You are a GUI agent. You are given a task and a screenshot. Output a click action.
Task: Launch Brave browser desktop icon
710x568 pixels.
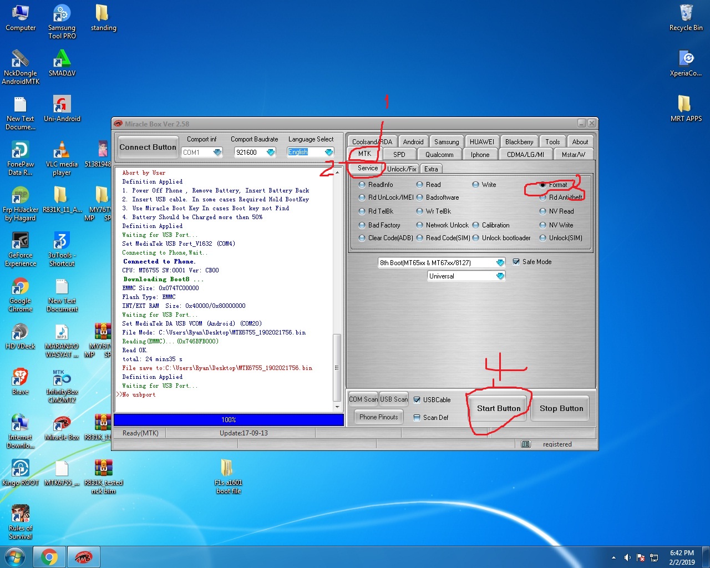tap(21, 382)
